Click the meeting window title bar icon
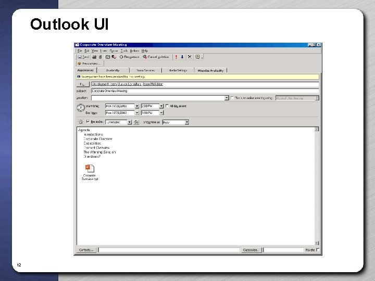Screen dimensions: 375x281 point(77,45)
